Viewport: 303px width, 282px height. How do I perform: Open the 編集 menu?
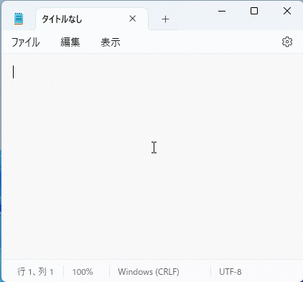[x=70, y=42]
